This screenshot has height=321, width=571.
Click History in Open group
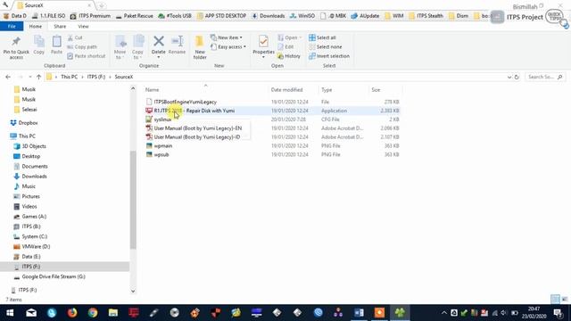289,56
